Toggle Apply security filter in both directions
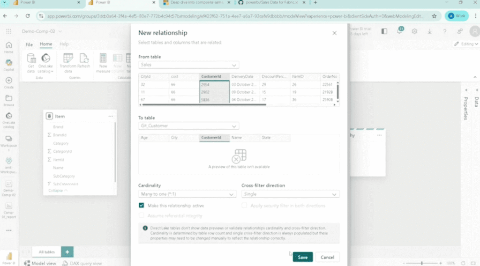 tap(244, 206)
